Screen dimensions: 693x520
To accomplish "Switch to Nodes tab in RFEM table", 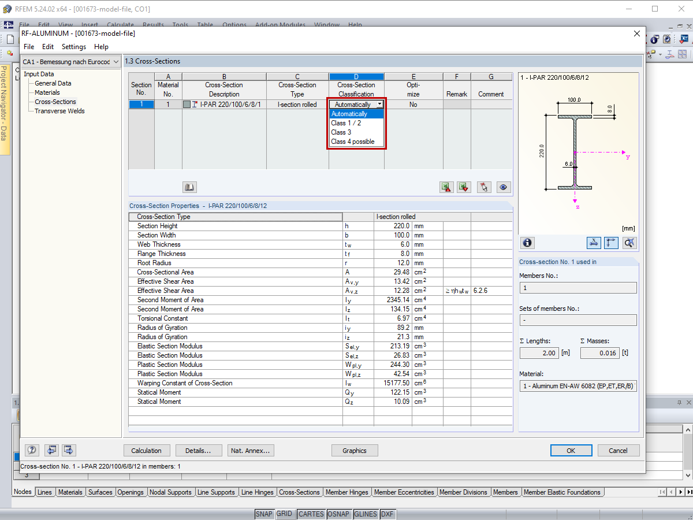I will [23, 492].
